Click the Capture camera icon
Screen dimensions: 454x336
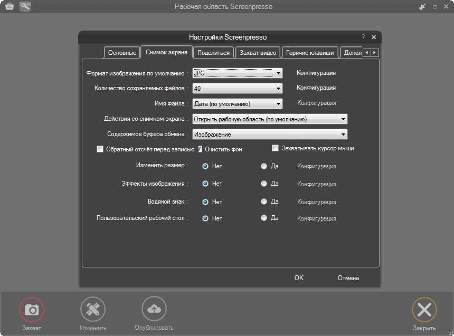tap(32, 310)
